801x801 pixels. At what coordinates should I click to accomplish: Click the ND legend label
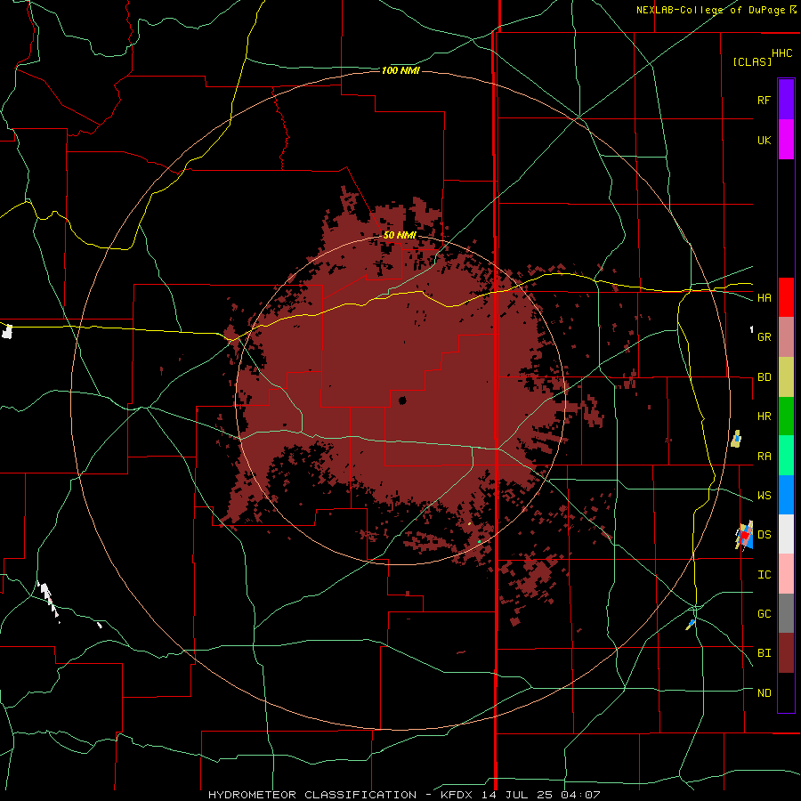point(764,693)
